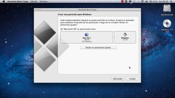
Task: Click the heading Crear una partición para Windows
Action: click(x=75, y=14)
